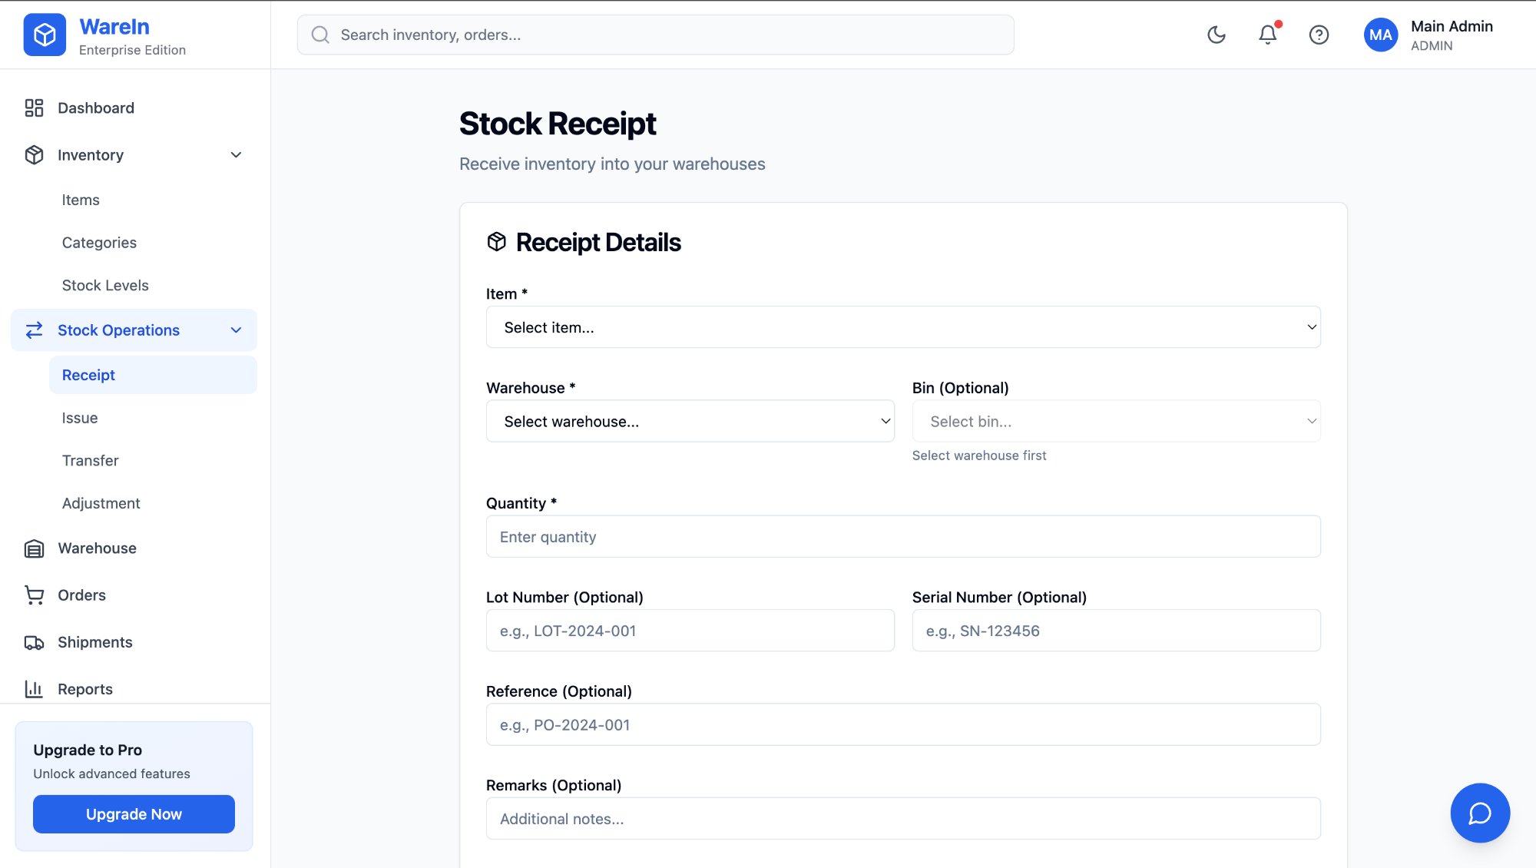Click the WareIn cube logo

pyautogui.click(x=45, y=35)
